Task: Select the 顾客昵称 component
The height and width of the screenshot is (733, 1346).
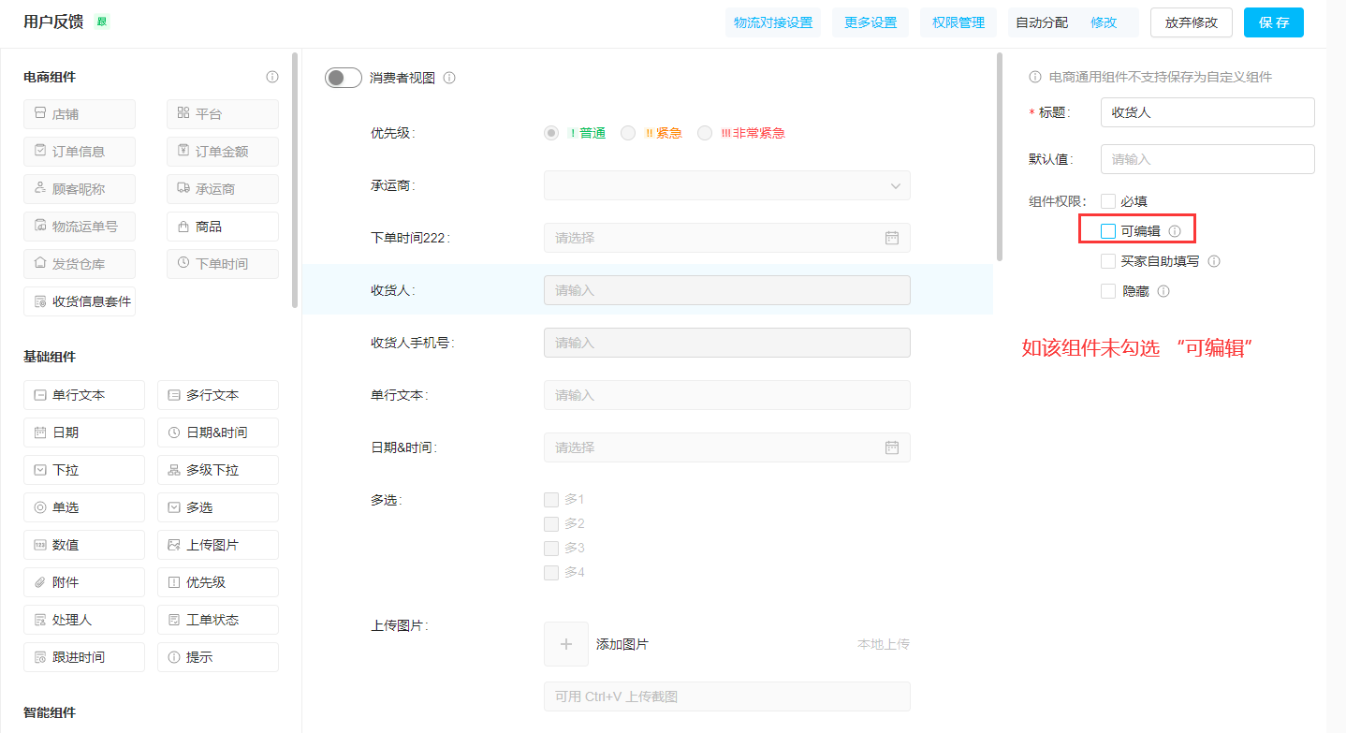Action: pyautogui.click(x=80, y=189)
